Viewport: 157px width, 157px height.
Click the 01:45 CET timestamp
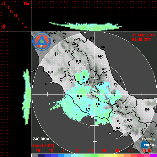click(x=141, y=40)
